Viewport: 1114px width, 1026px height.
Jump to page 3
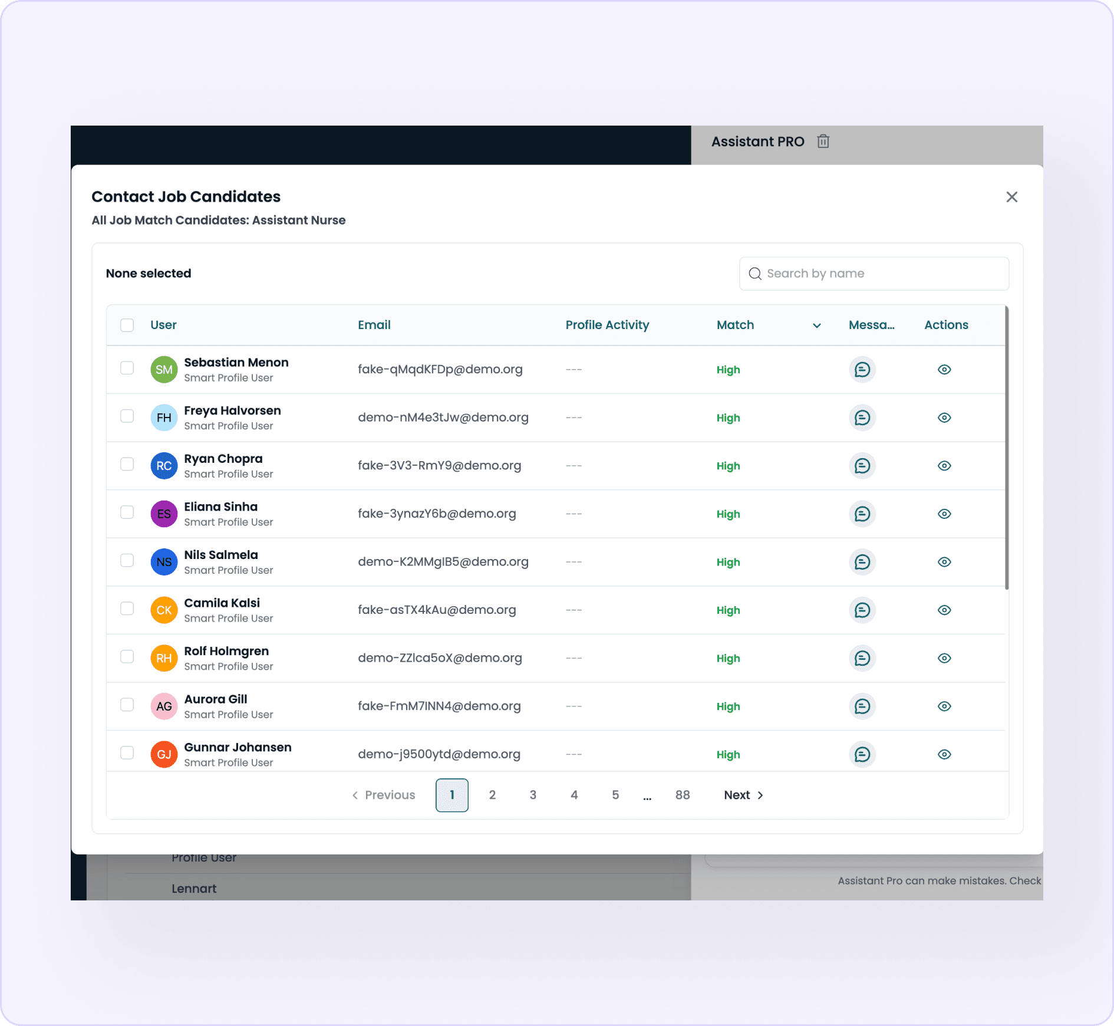click(533, 795)
